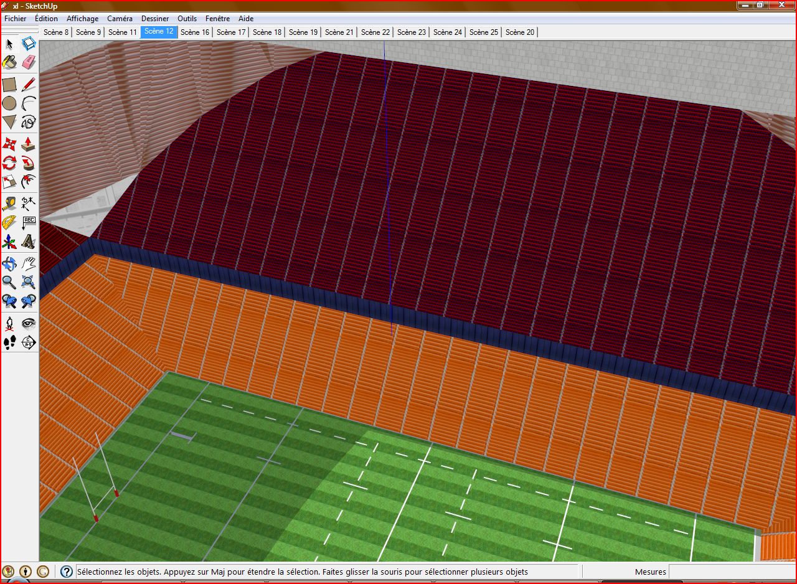Activate the Rotate tool
The image size is (797, 584).
[9, 163]
